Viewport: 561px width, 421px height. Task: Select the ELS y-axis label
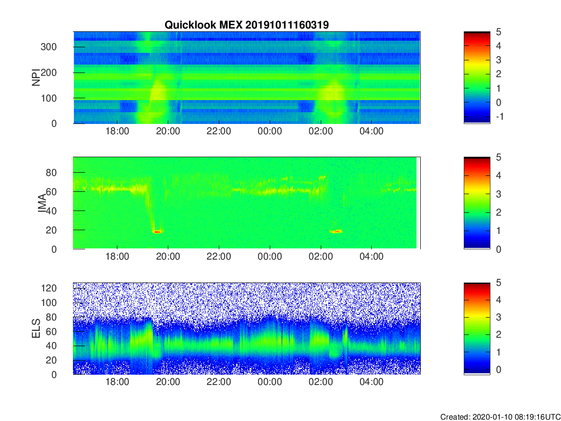(36, 328)
